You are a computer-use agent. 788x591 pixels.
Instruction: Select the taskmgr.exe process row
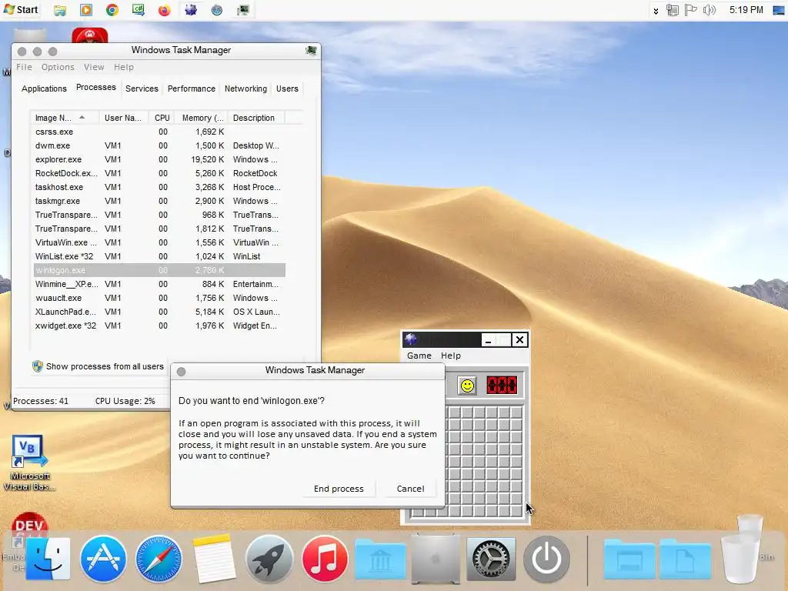159,201
